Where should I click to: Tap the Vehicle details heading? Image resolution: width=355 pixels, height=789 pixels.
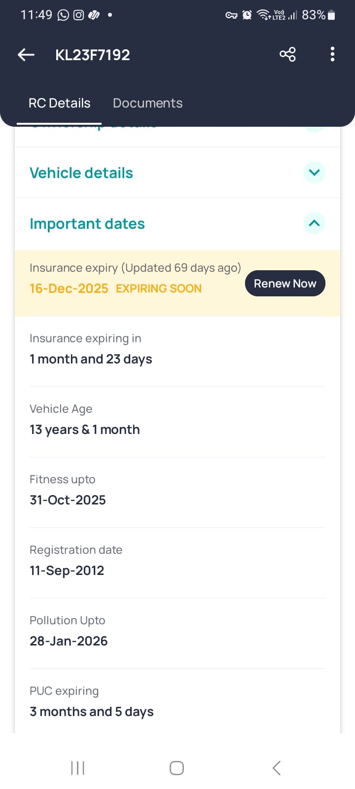81,173
